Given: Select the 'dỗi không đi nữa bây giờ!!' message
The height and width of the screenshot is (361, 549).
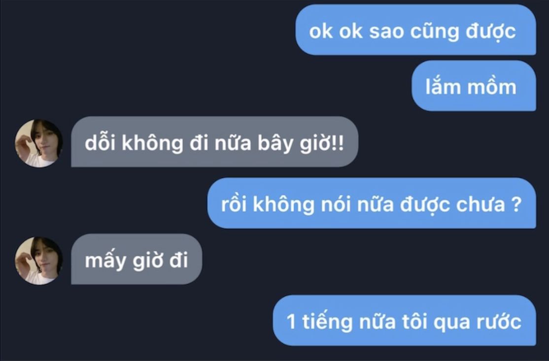Looking at the screenshot, I should [x=215, y=142].
